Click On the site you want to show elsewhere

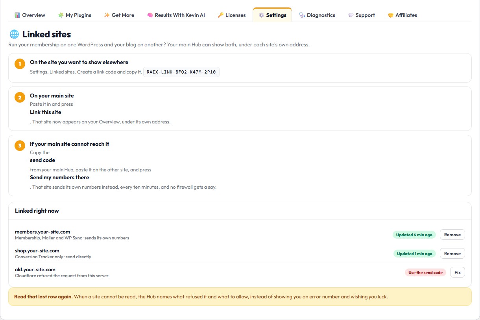(79, 62)
